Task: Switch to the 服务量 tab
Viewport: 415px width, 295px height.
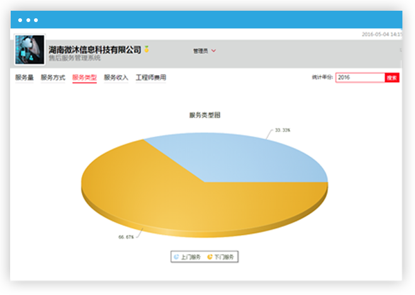Action: tap(24, 78)
